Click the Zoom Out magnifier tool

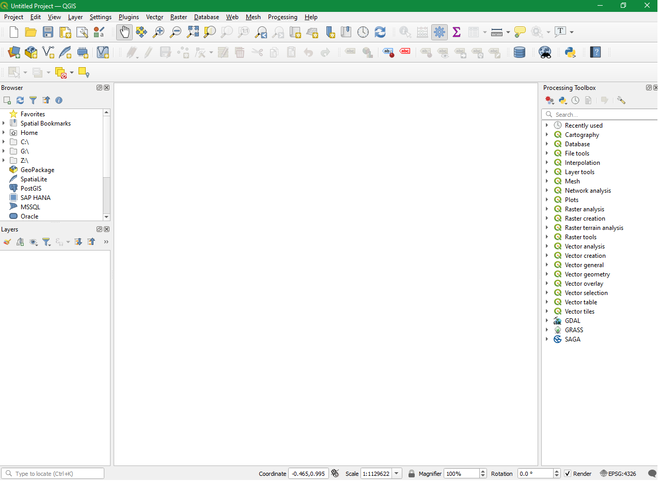tap(176, 32)
